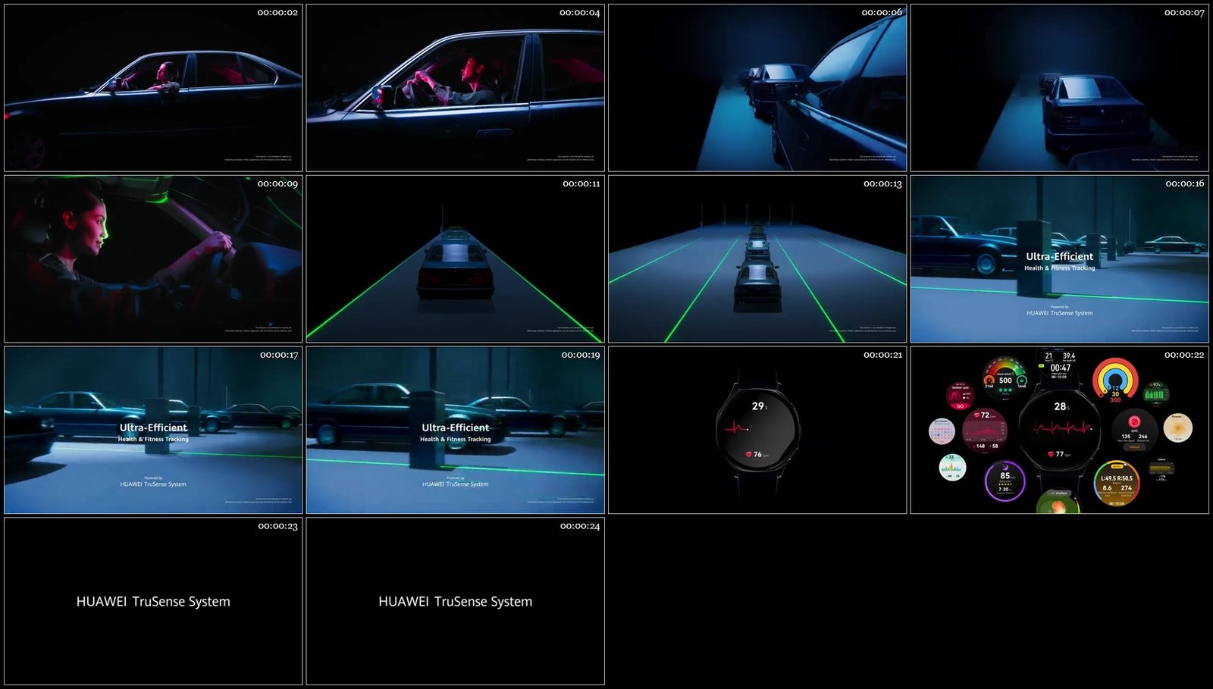Select the single watch frame at 00:00:21
The image size is (1213, 689).
757,431
